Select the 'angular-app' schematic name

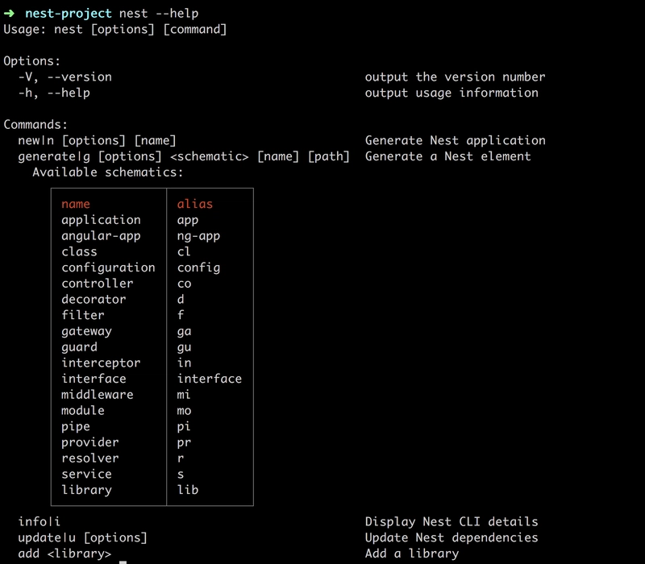coord(102,236)
